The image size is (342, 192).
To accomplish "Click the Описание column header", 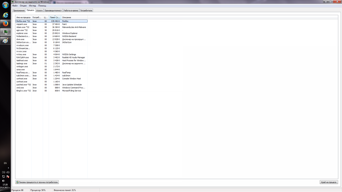I will [x=74, y=17].
